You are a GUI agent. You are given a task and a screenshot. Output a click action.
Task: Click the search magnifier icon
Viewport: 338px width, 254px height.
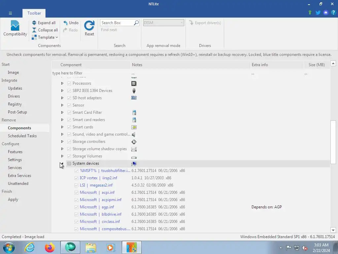136,23
